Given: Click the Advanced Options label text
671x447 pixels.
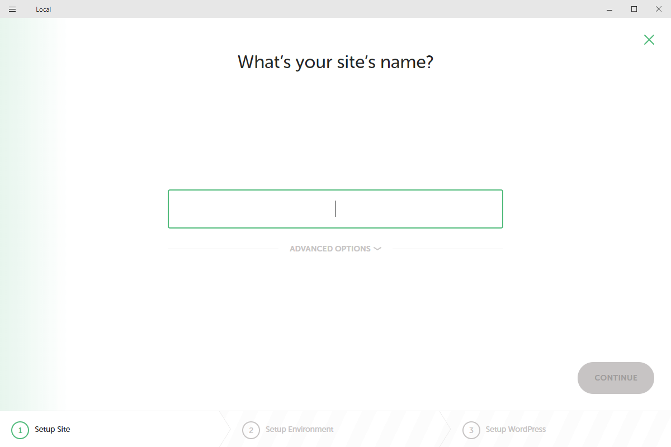Looking at the screenshot, I should coord(330,249).
